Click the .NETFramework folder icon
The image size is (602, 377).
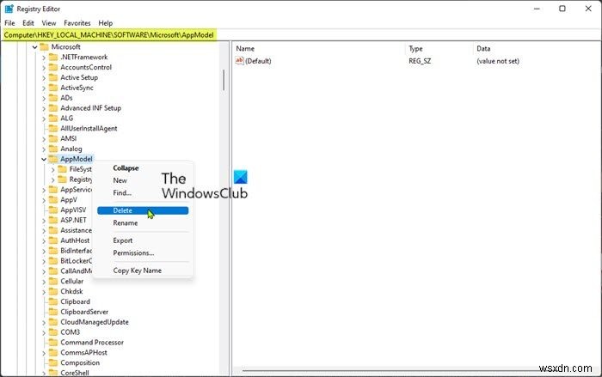(x=53, y=57)
